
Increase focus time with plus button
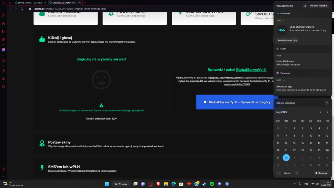click(297, 173)
